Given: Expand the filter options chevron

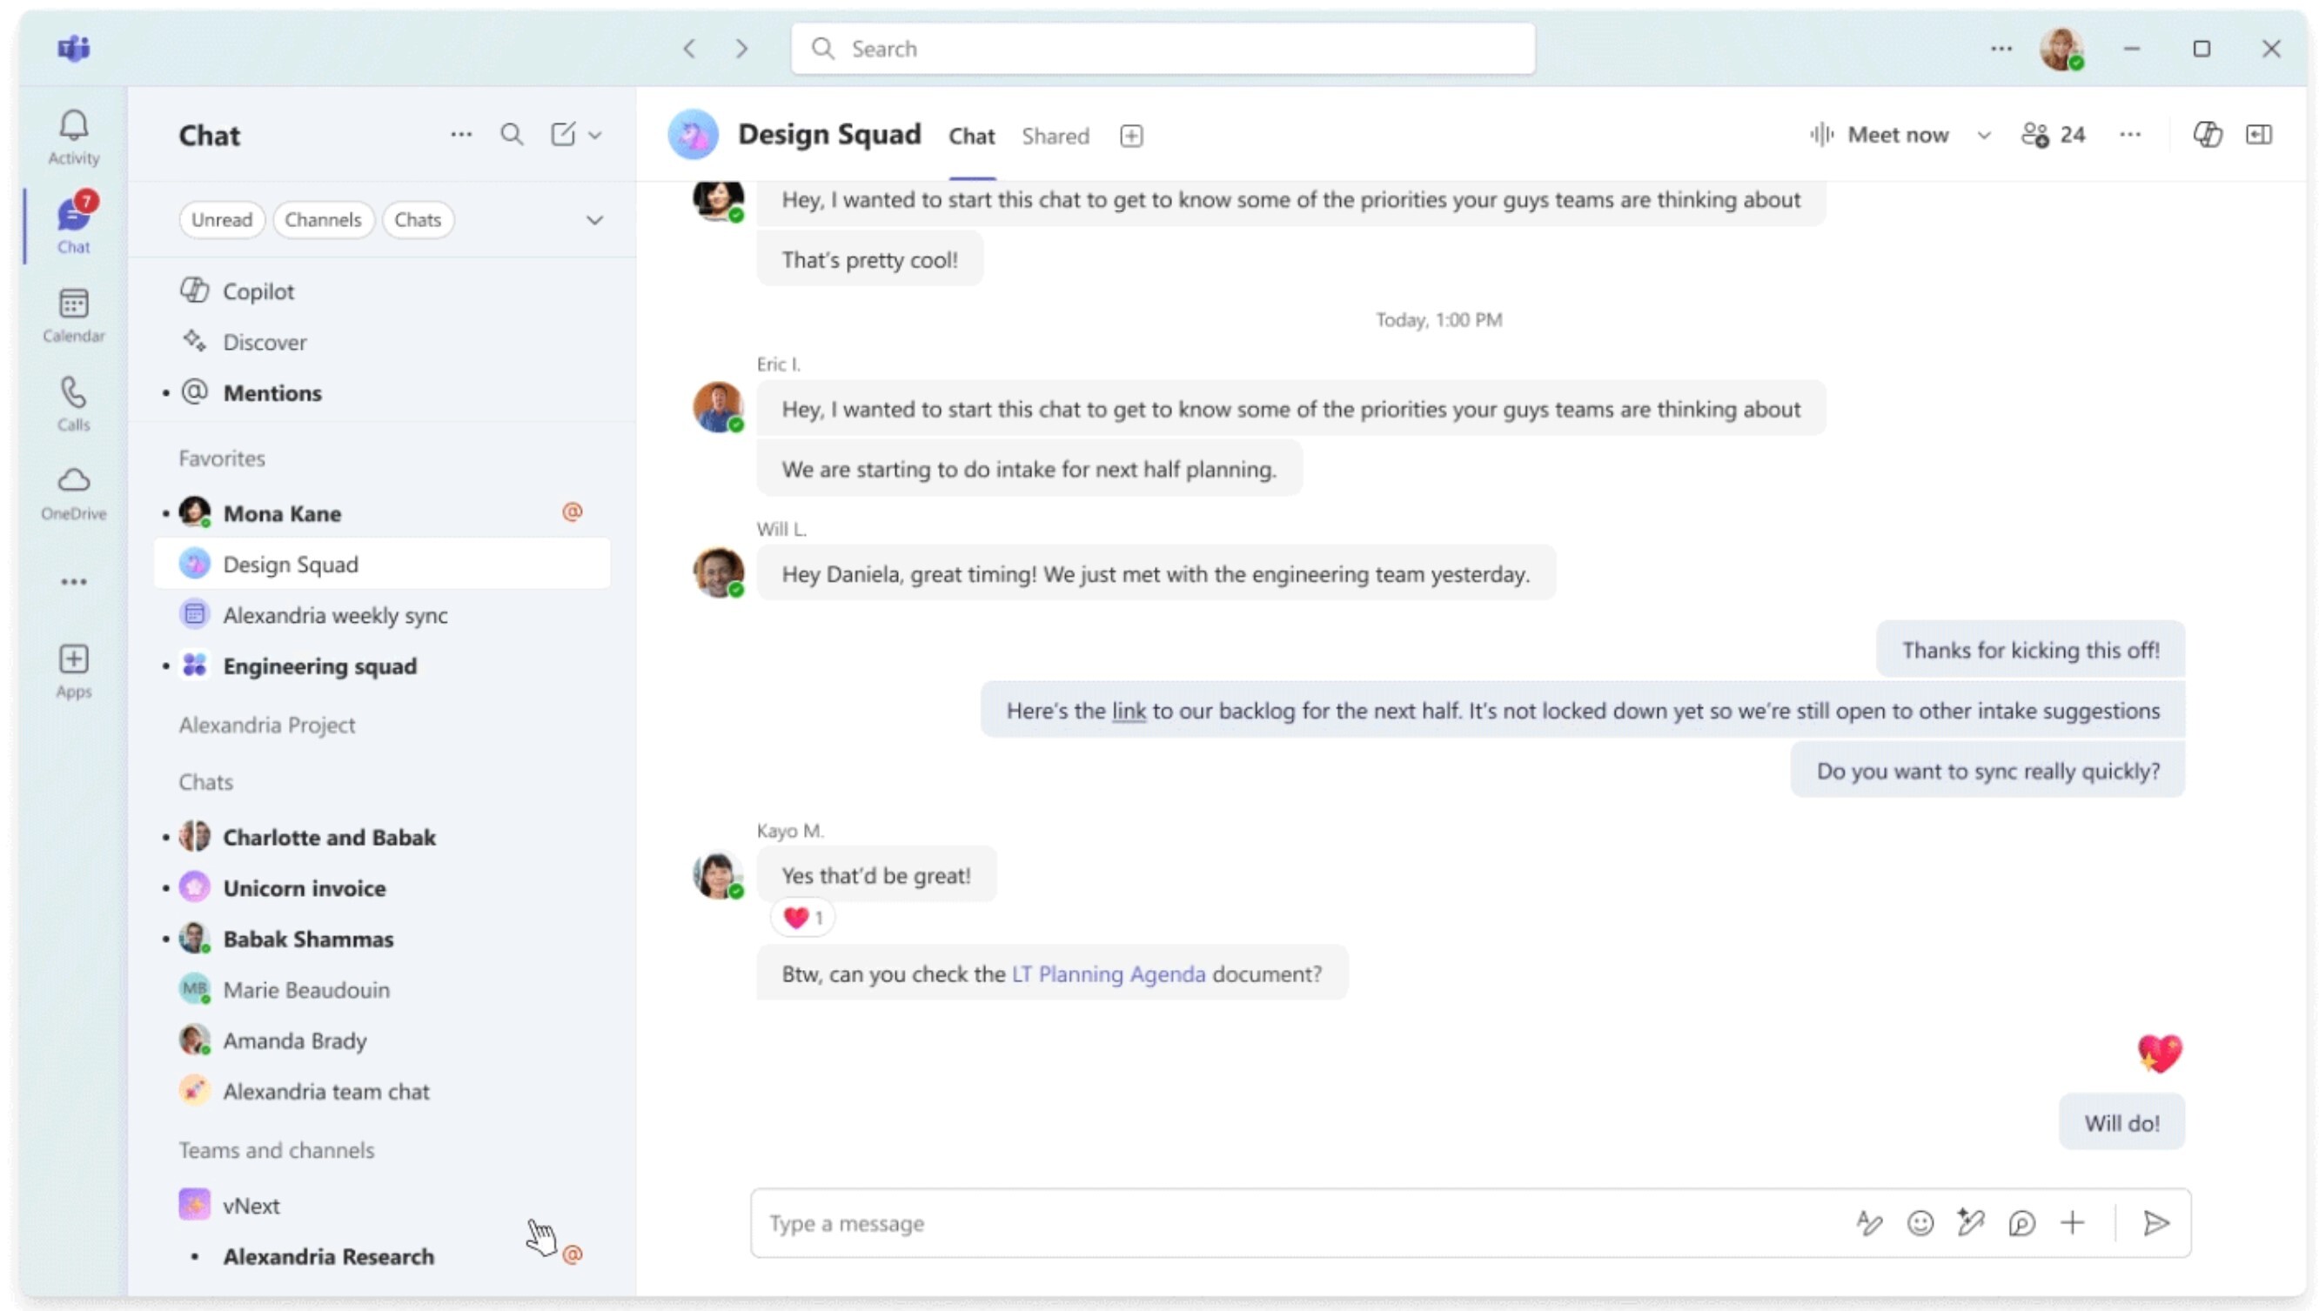Looking at the screenshot, I should click(595, 219).
